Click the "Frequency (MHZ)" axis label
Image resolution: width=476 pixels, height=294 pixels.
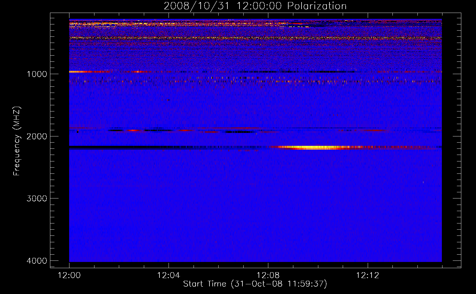[17, 141]
